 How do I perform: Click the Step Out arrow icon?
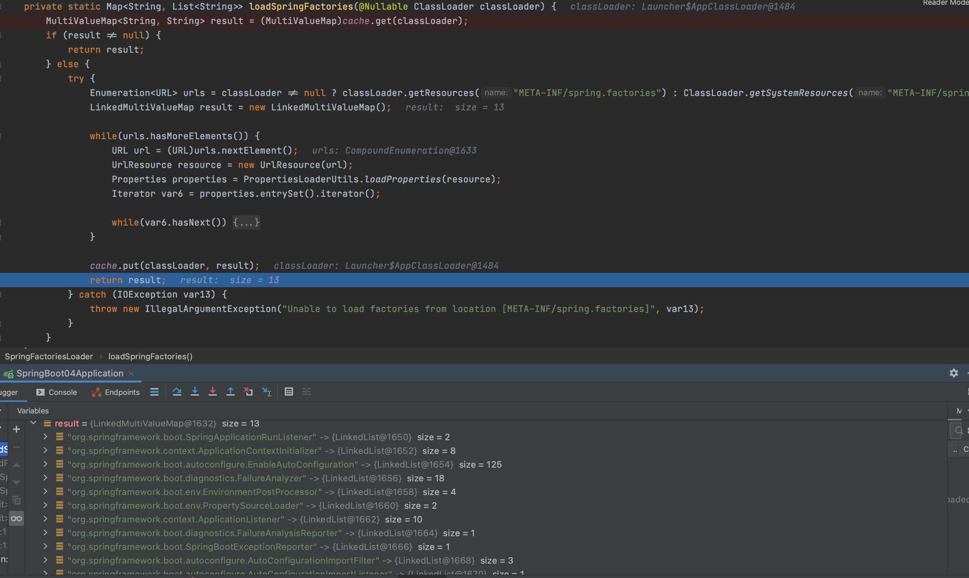(231, 392)
